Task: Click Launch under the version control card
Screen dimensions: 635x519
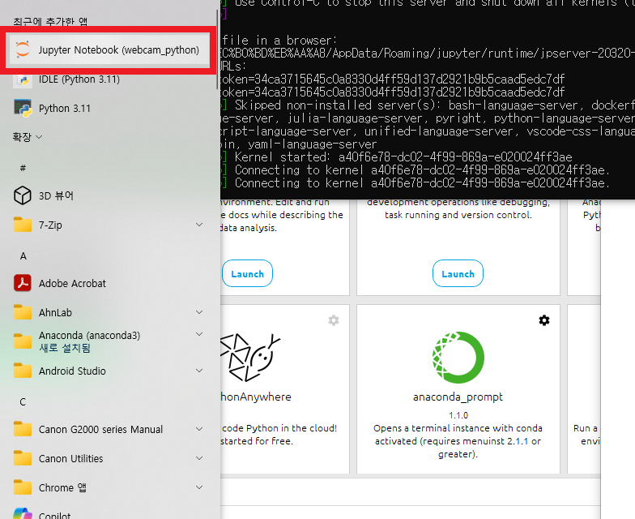Action: point(458,274)
